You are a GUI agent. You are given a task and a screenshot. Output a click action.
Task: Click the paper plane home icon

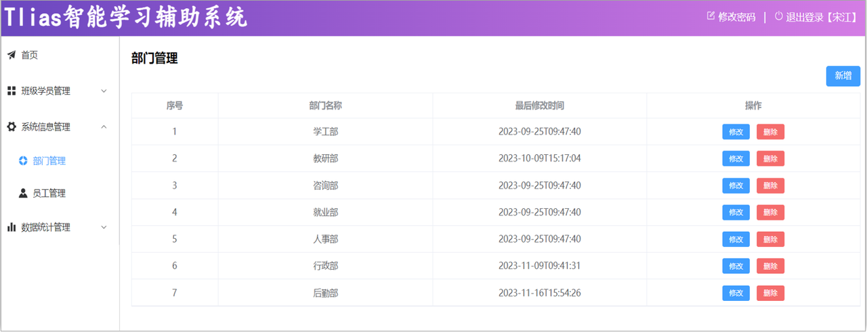(x=12, y=55)
